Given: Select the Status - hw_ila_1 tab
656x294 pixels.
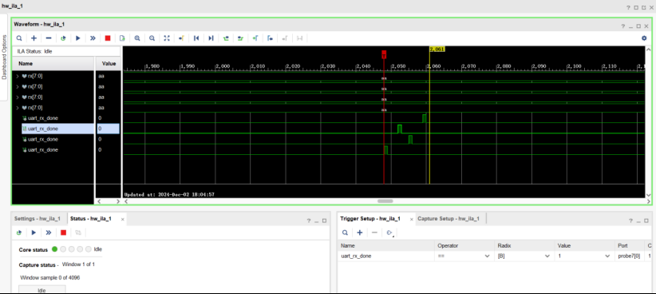Looking at the screenshot, I should tap(91, 219).
